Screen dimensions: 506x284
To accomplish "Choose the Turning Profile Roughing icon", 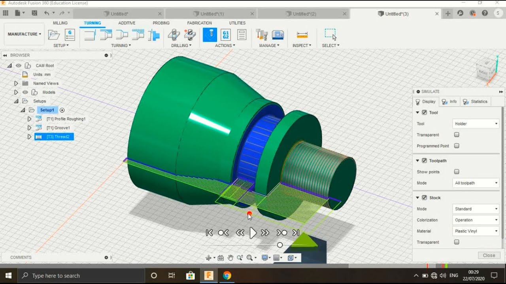I will [x=106, y=35].
